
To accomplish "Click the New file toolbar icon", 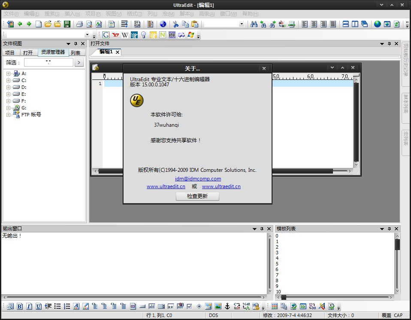I will coord(39,24).
